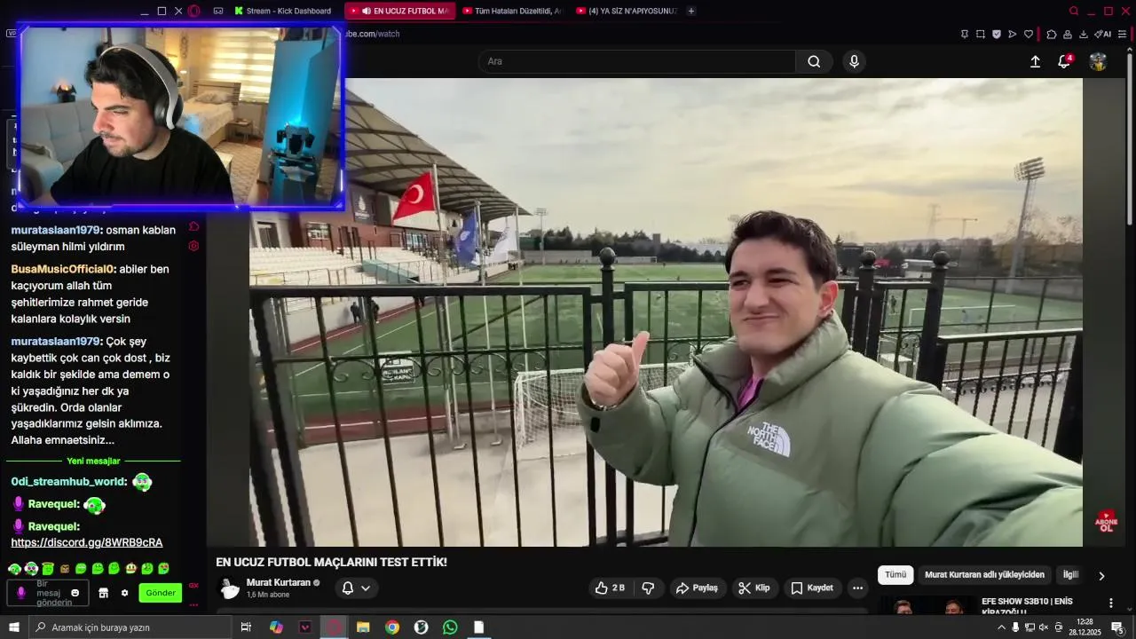This screenshot has height=639, width=1136.
Task: Open the YouTube upload (create) icon
Action: (x=1035, y=61)
